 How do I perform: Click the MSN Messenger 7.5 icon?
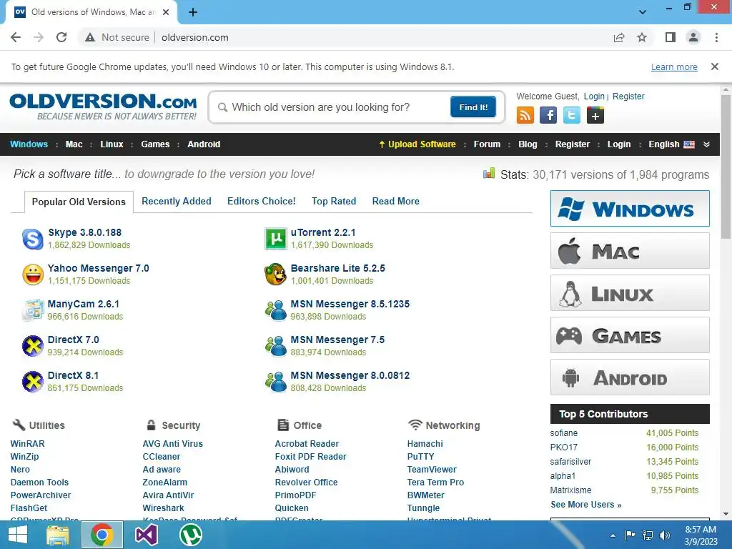tap(275, 346)
